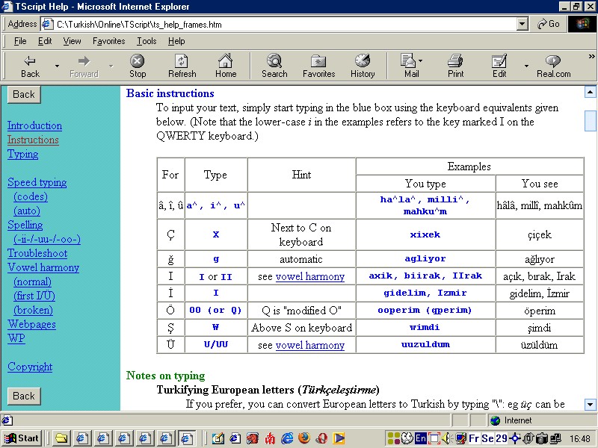Click the Edit toolbar icon

[x=499, y=66]
